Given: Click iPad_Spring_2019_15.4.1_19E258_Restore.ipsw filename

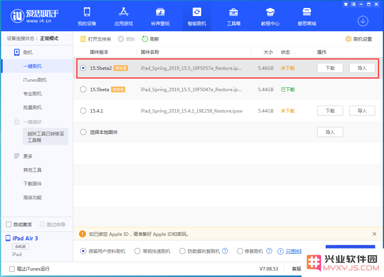Looking at the screenshot, I should click(192, 111).
